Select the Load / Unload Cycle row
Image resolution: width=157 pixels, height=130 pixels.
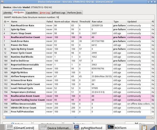(78, 88)
